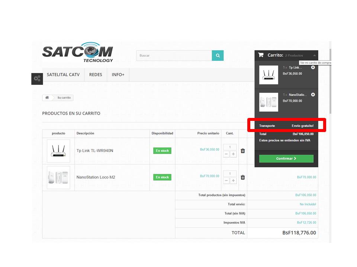Decrease quantity of Tp Link TL-WR940N
The width and height of the screenshot is (357, 267).
point(226,154)
